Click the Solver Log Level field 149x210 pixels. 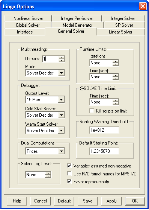(35, 175)
